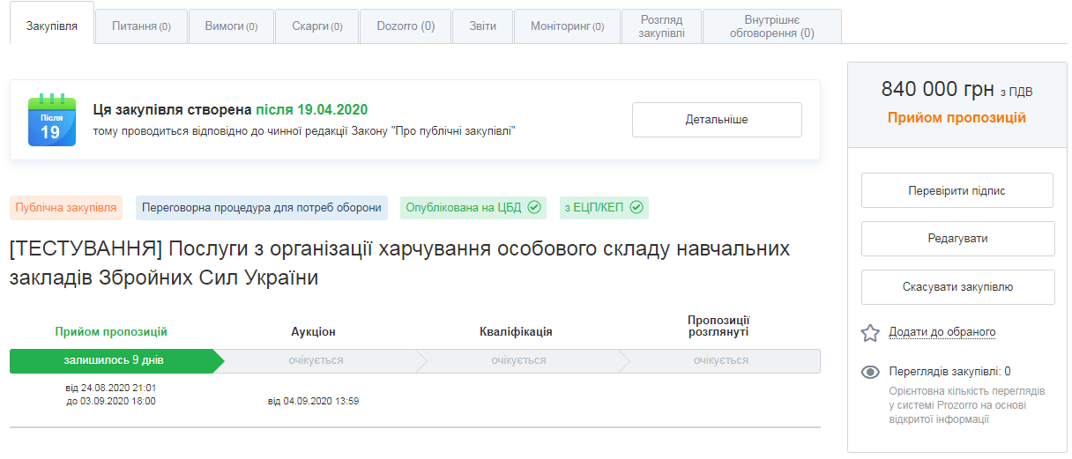Click the green 'залишилось 9 днів' progress stage

coord(114,360)
